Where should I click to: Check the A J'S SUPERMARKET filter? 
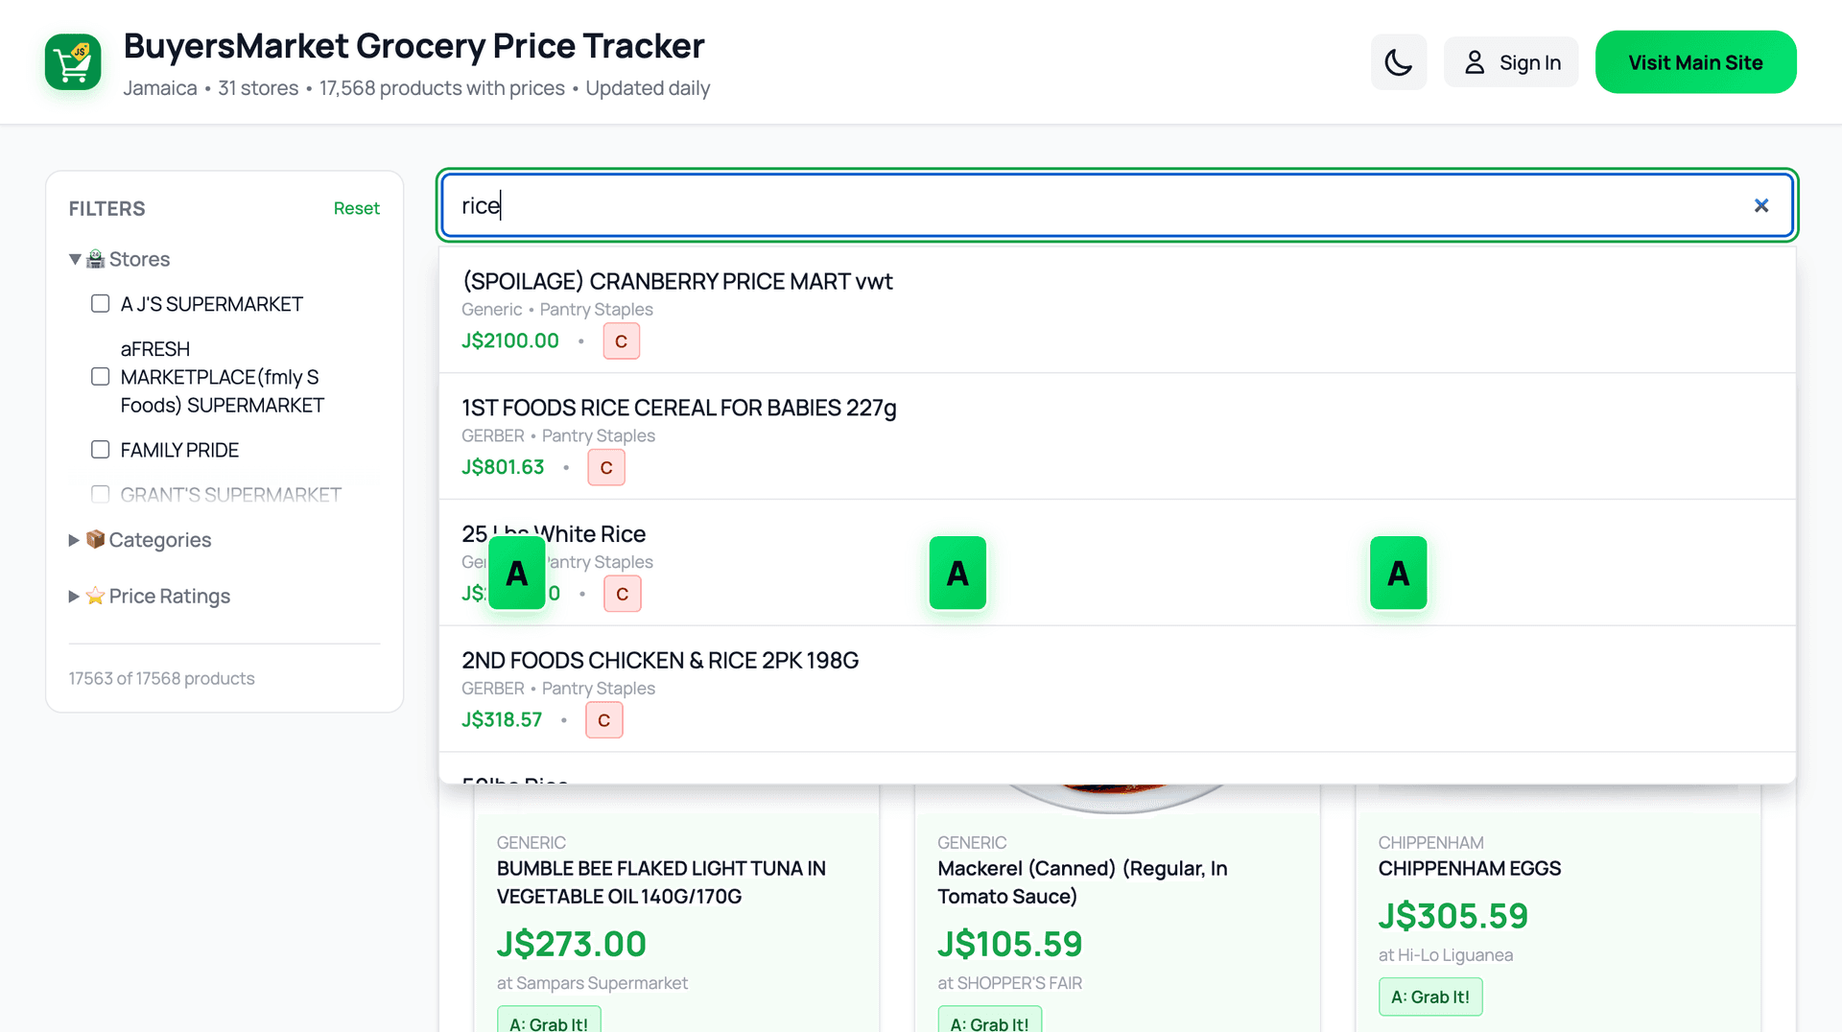100,303
